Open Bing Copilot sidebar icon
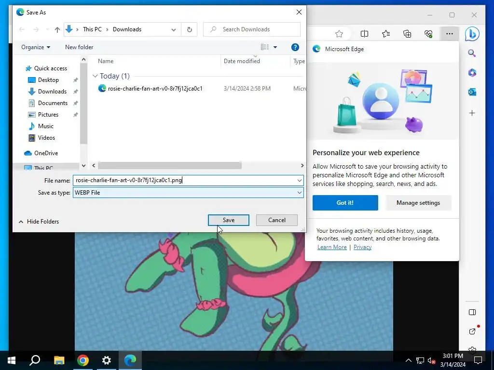 [472, 34]
